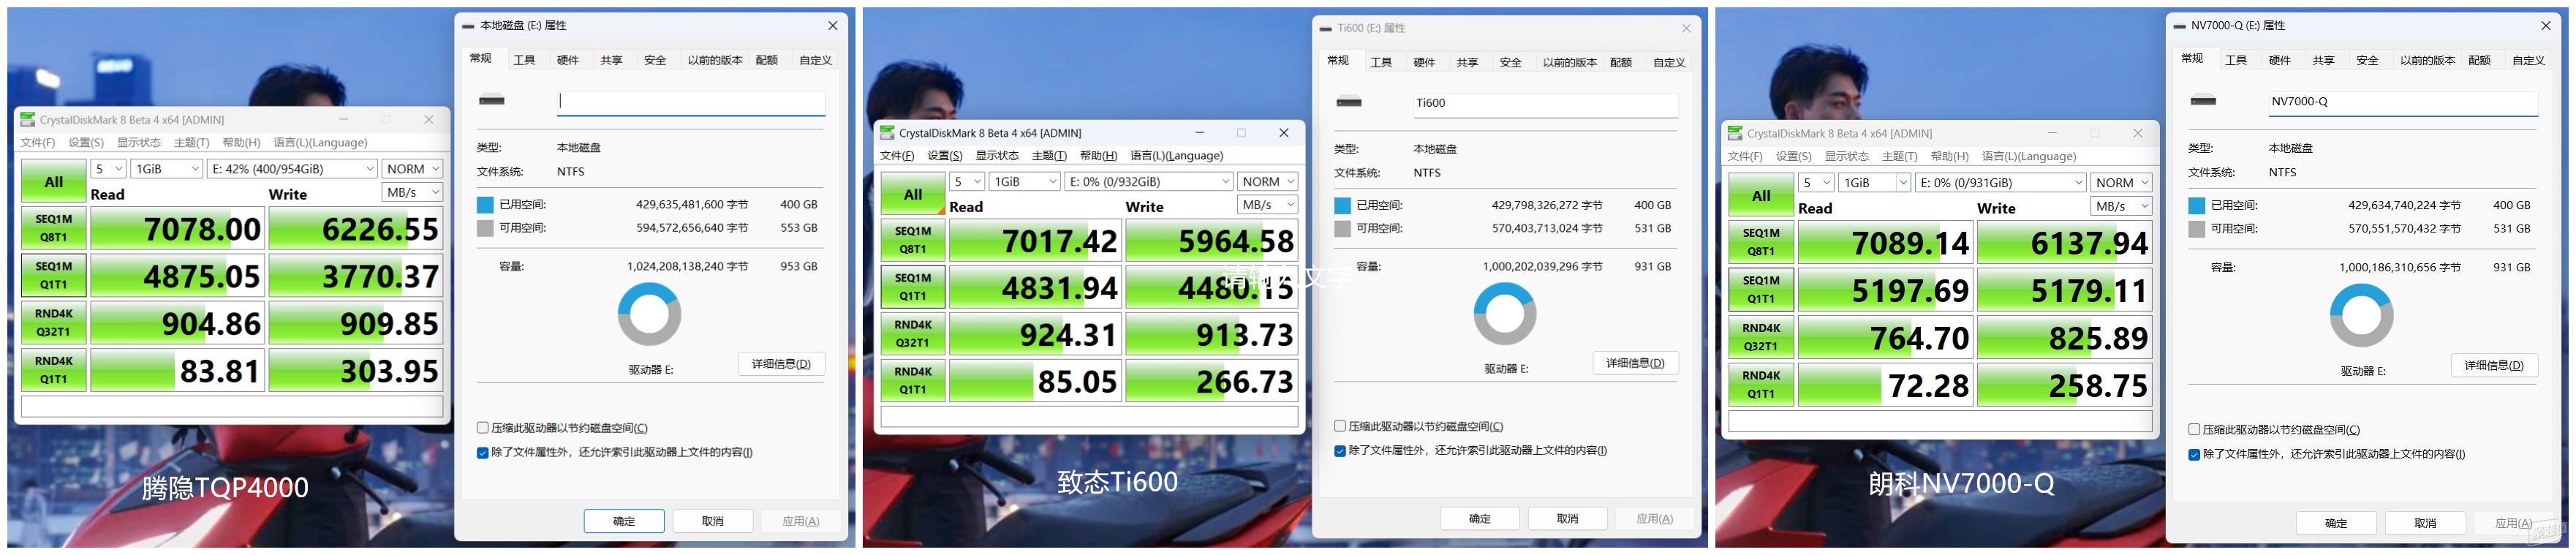Click 7078.00 read result in the 954GiB window
This screenshot has width=2576, height=555.
tap(178, 228)
